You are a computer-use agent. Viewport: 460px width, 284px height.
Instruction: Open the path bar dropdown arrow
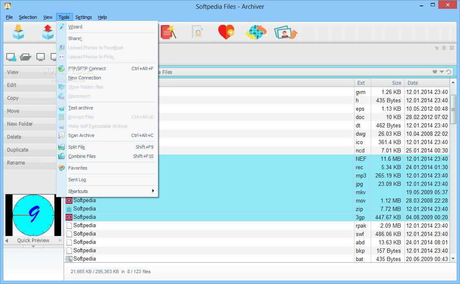click(x=442, y=72)
